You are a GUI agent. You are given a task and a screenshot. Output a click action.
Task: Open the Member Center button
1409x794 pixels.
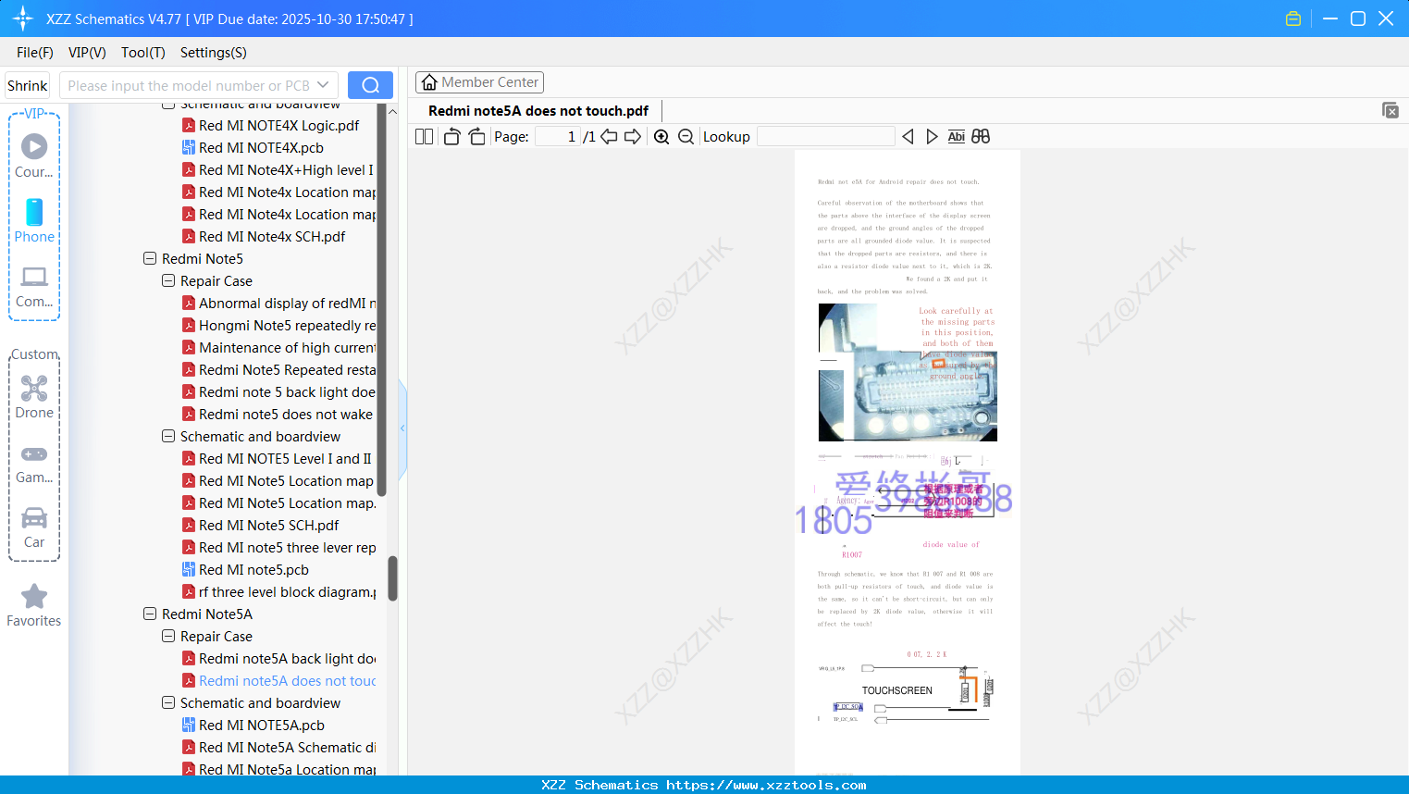click(479, 82)
